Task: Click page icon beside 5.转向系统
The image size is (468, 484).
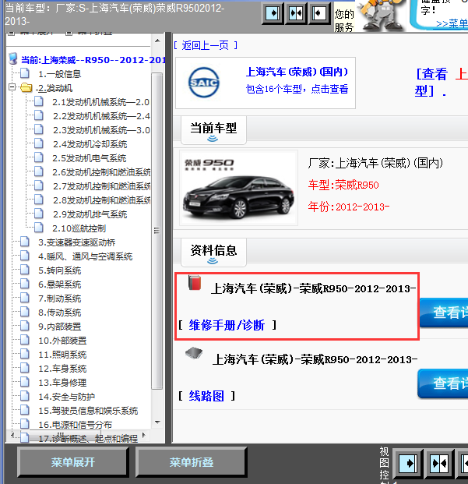Action: [x=25, y=270]
